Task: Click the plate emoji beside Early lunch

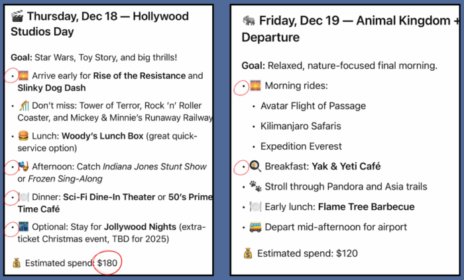Action: coord(255,207)
